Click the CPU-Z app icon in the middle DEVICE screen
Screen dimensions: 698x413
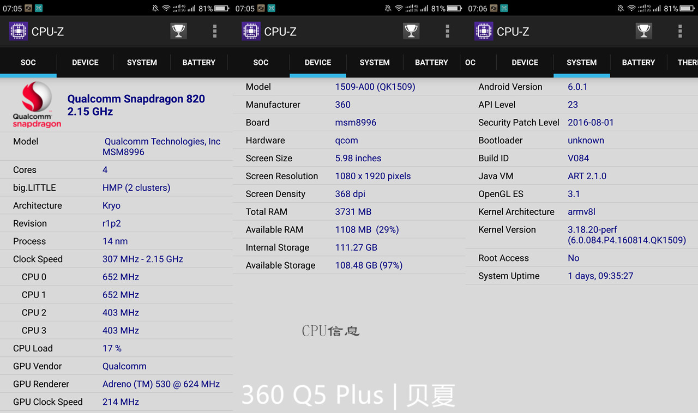251,31
